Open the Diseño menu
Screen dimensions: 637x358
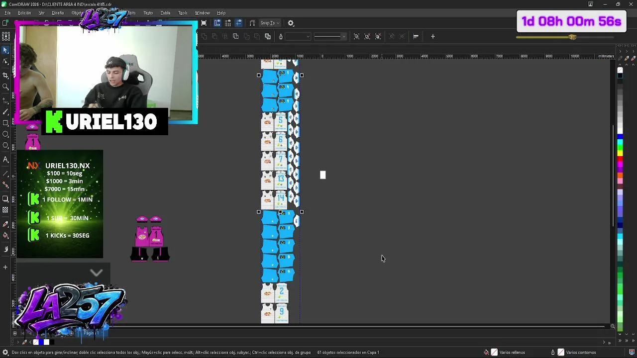58,13
